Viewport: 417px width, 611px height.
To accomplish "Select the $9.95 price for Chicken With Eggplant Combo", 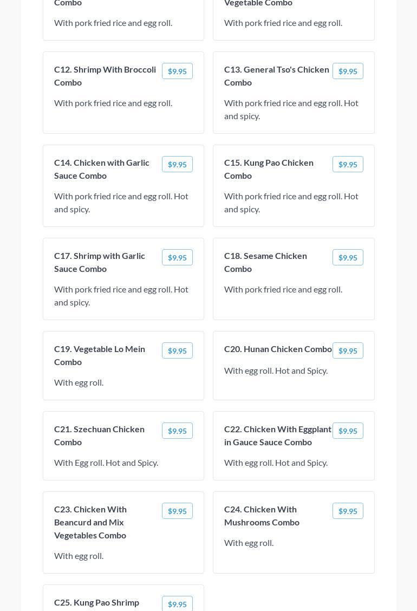I will (348, 431).
